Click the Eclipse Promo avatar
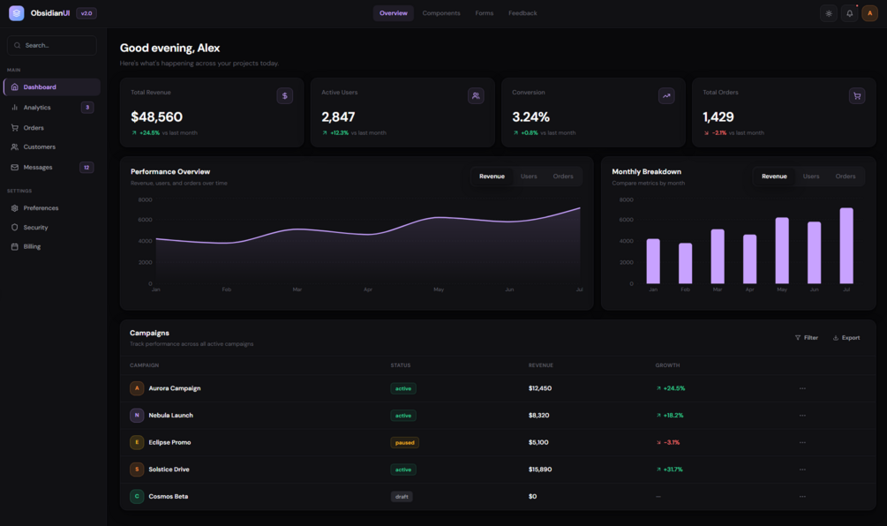Image resolution: width=887 pixels, height=526 pixels. (x=137, y=442)
